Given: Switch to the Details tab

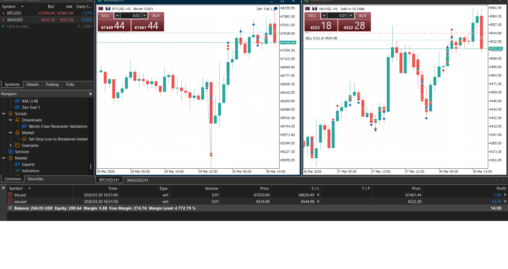Looking at the screenshot, I should (x=33, y=84).
